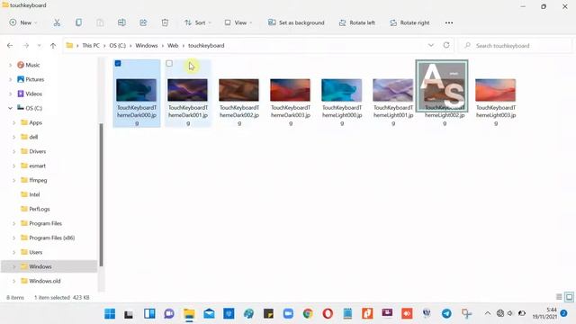Screen dimensions: 576x324
Task: Open the Zoom app taskbar icon
Action: pyautogui.click(x=288, y=314)
